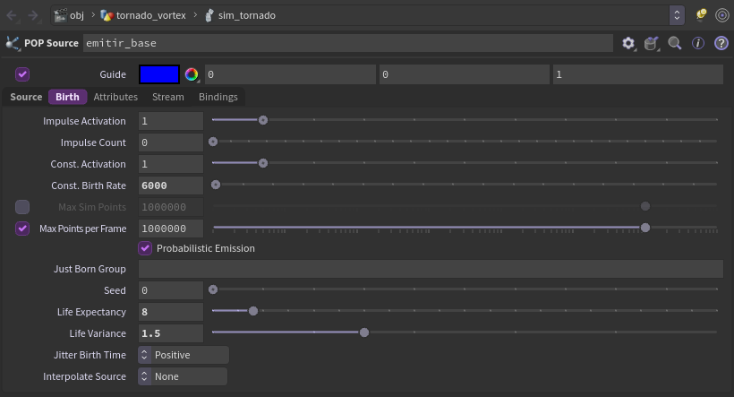Click the Const. Birth Rate label
The width and height of the screenshot is (734, 397).
(89, 186)
